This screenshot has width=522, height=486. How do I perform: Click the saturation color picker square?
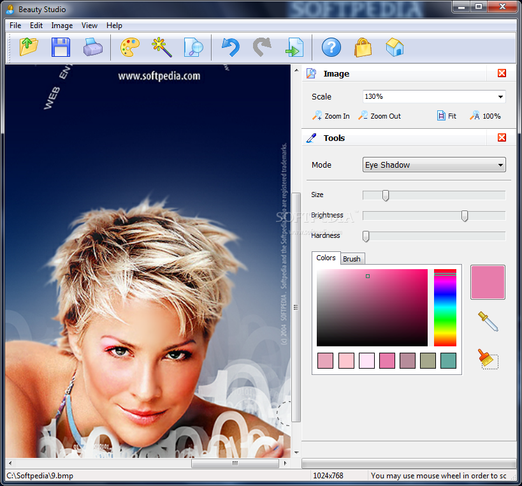(372, 308)
